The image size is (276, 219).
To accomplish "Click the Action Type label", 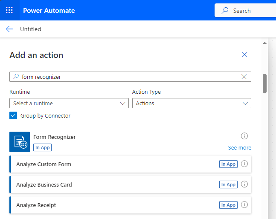I will tap(146, 92).
